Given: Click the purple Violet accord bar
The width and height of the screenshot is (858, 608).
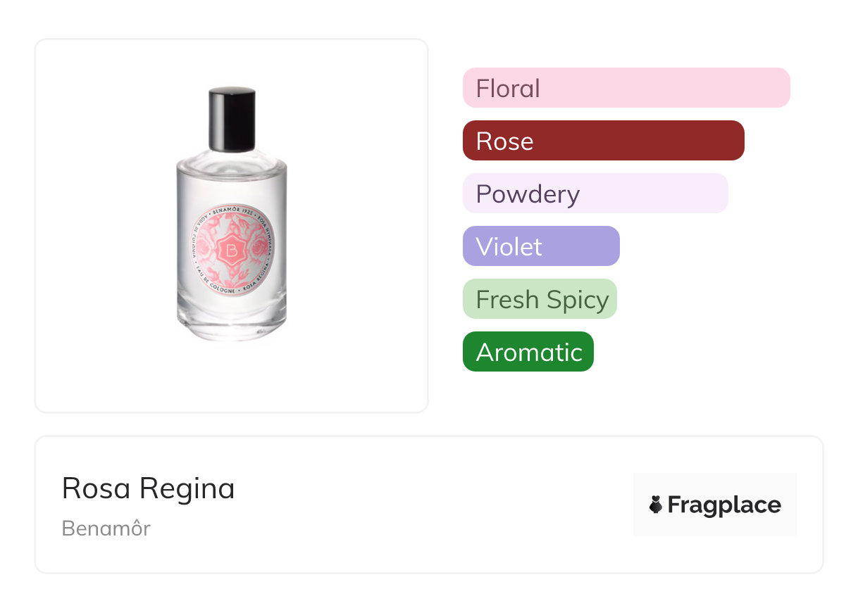Looking at the screenshot, I should (x=540, y=246).
